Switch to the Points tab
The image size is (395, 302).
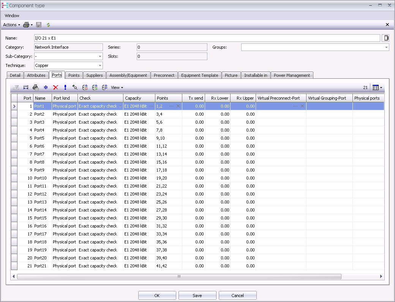[x=74, y=75]
